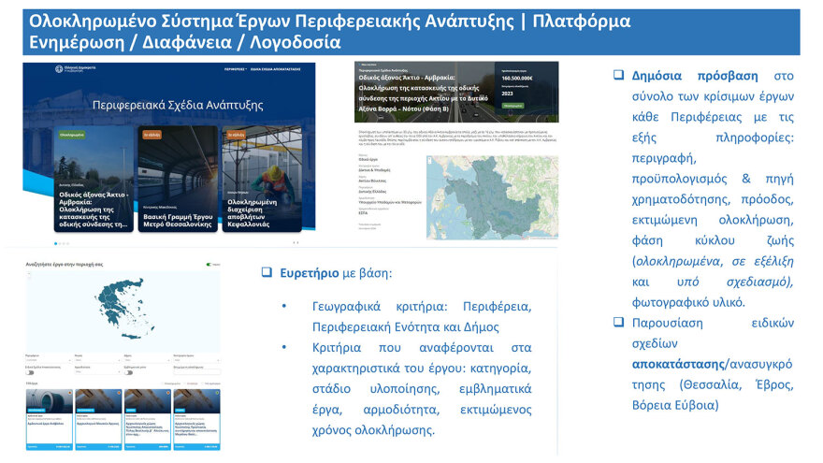The image size is (823, 463).
Task: Open the Δήμος filter dropdown
Action: coord(147,360)
